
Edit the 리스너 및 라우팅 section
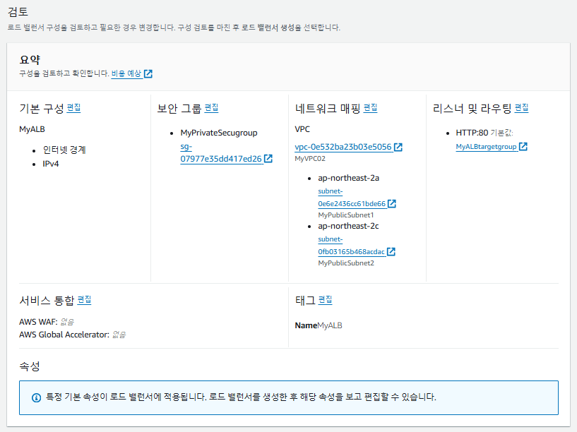(521, 108)
